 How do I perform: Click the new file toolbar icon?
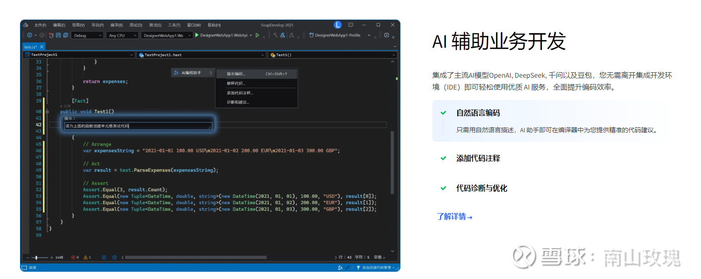[51, 35]
